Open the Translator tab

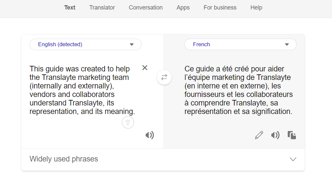(x=102, y=8)
